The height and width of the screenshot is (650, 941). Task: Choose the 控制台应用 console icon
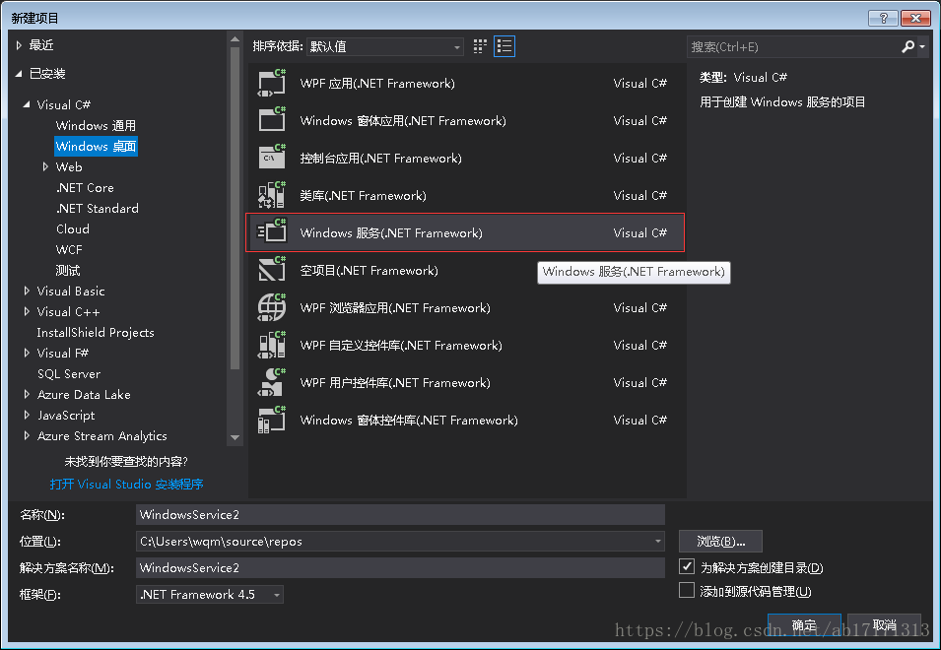coord(272,158)
